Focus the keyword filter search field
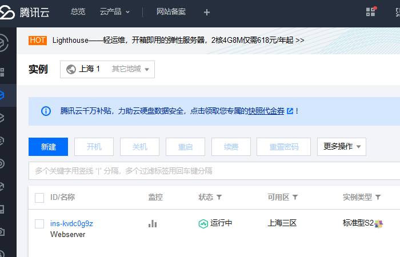This screenshot has width=400, height=257. [214, 171]
